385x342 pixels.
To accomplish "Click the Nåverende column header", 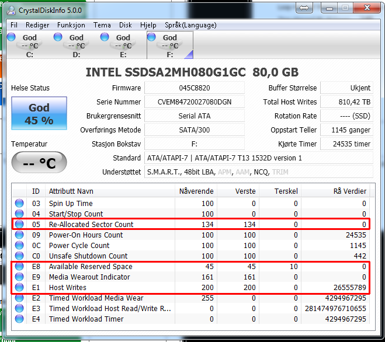I will (x=196, y=191).
